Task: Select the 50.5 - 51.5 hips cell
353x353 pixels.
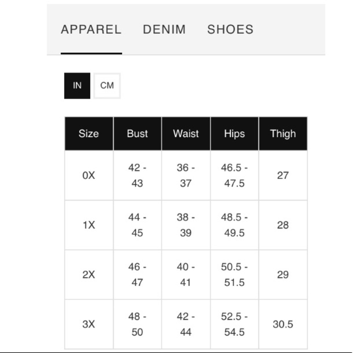Action: (x=234, y=275)
